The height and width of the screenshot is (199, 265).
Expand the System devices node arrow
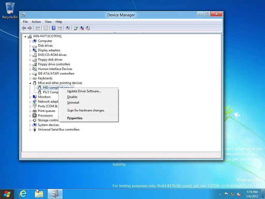point(30,125)
